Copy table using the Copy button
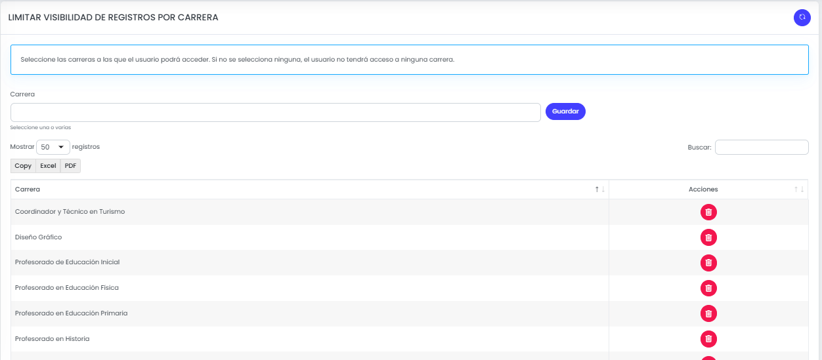This screenshot has width=822, height=360. 23,166
